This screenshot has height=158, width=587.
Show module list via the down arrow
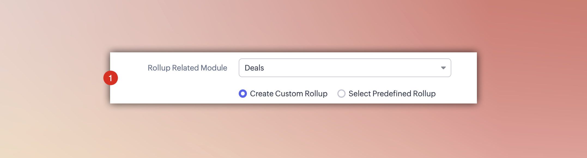pyautogui.click(x=443, y=68)
